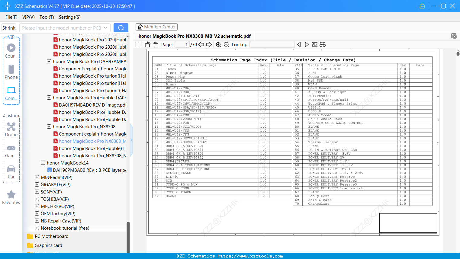Expand the NB Repair Case(VIP) node
The height and width of the screenshot is (259, 460).
coord(37,221)
